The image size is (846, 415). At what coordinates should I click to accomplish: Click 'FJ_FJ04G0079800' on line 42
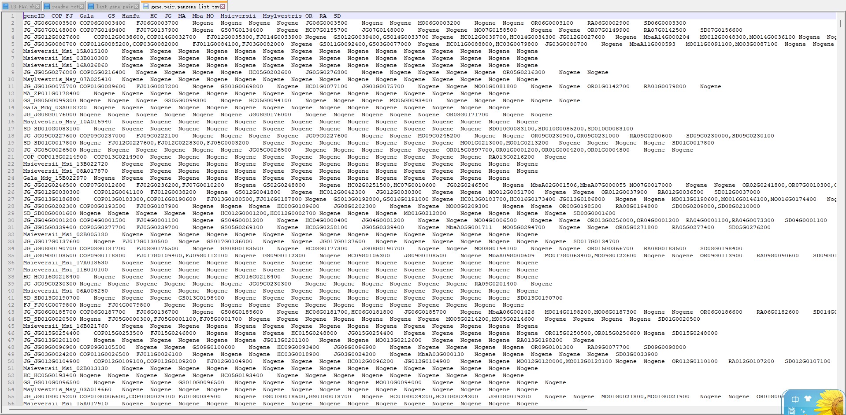[50, 305]
